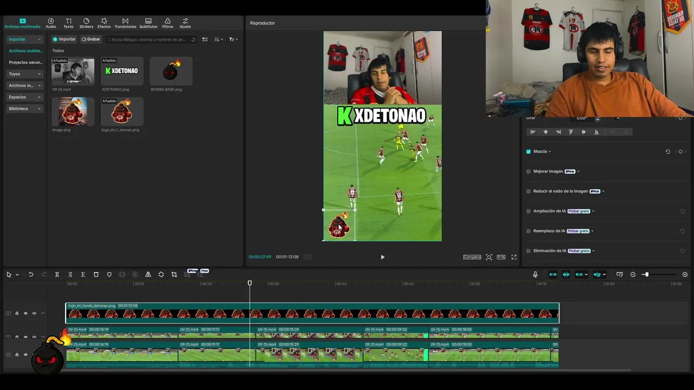Click the Mirror flip icon
694x390 pixels.
[148, 275]
